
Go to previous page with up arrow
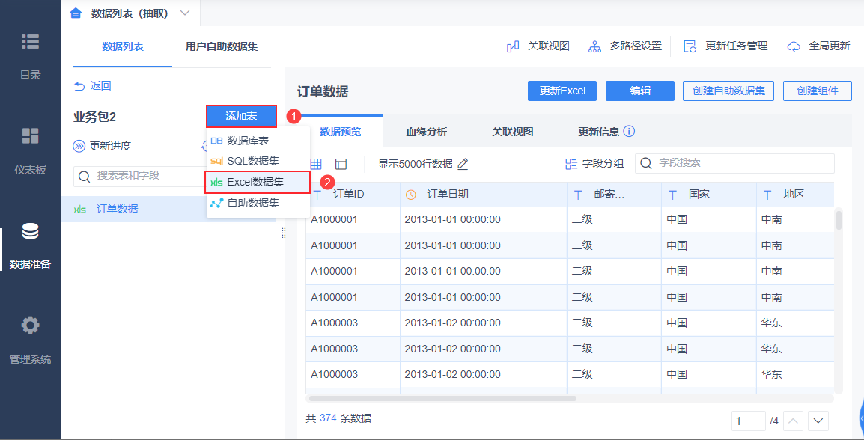tap(793, 421)
